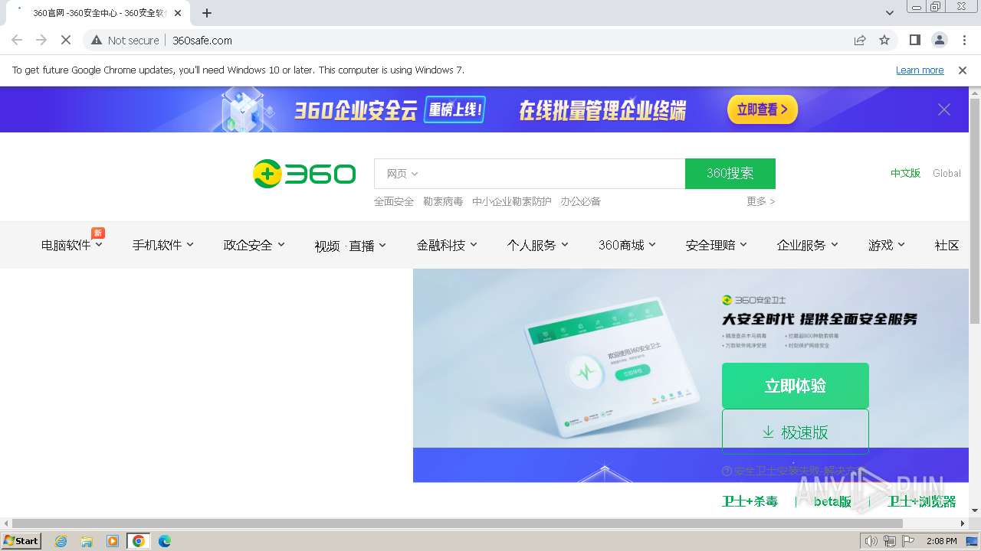The width and height of the screenshot is (981, 551).
Task: Open the 全面安全 suggested search
Action: point(394,201)
